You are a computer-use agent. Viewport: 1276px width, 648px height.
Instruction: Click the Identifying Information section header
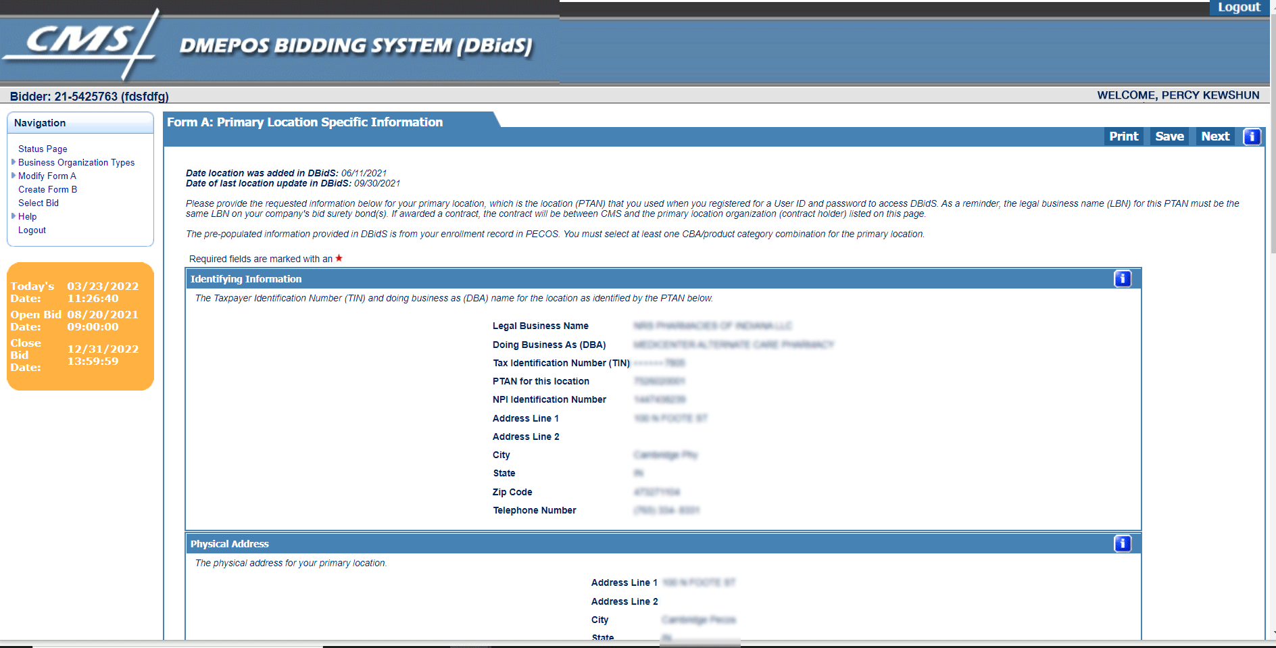(663, 278)
